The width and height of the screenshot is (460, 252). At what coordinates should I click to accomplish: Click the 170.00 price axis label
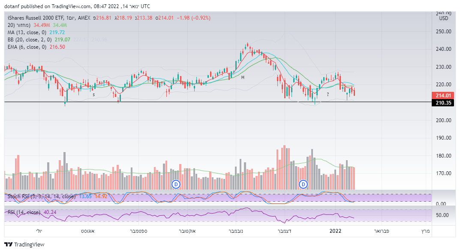444,173
